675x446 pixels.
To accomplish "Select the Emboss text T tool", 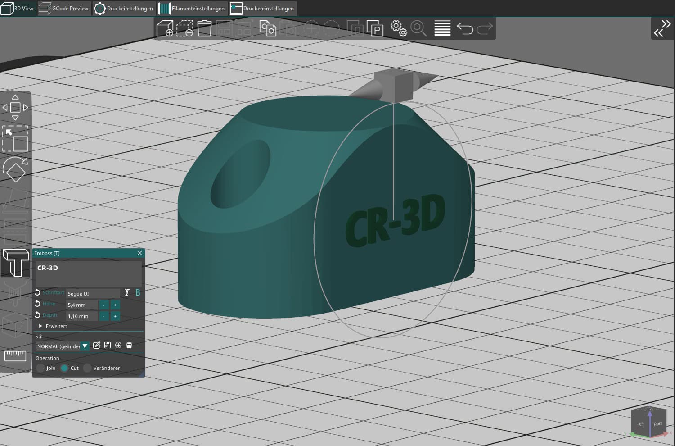I will [16, 263].
